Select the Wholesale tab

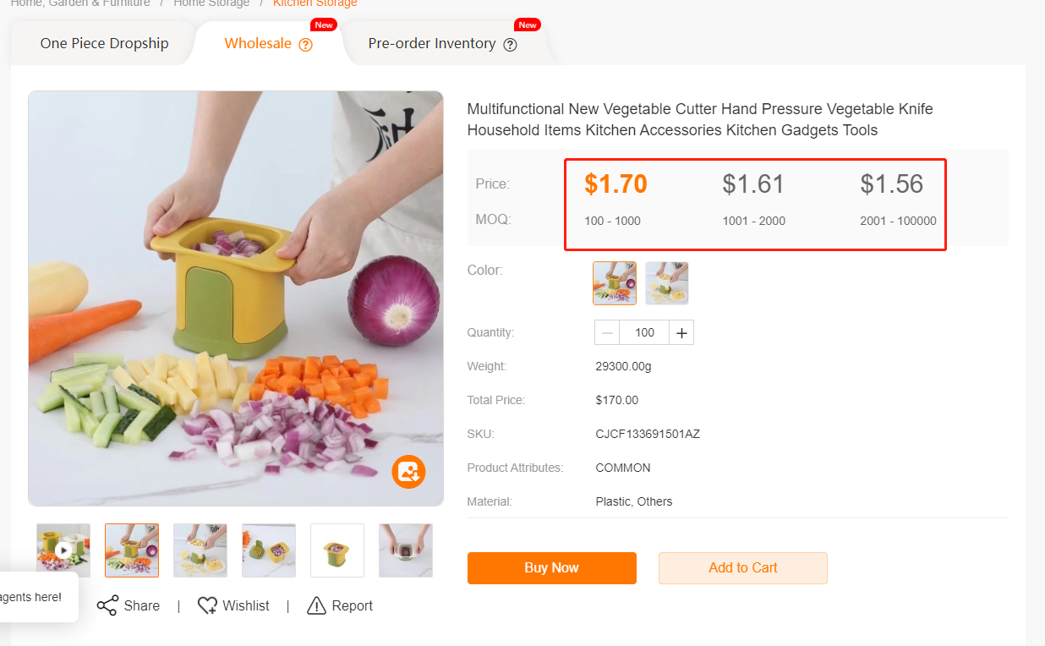(258, 44)
